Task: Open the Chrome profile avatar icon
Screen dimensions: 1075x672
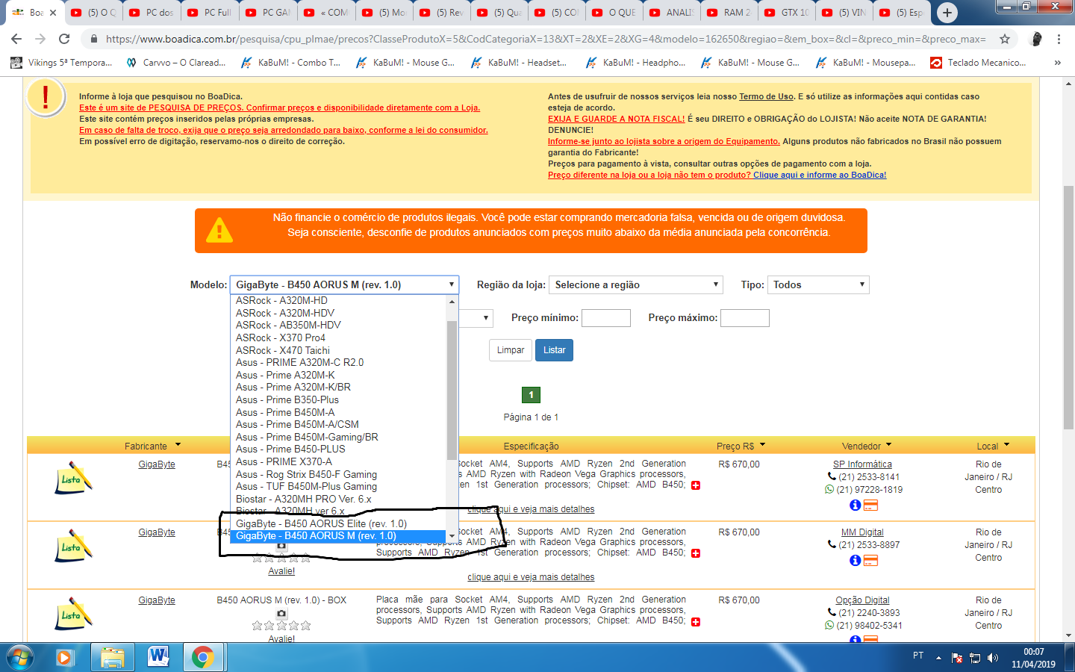Action: [x=1036, y=39]
